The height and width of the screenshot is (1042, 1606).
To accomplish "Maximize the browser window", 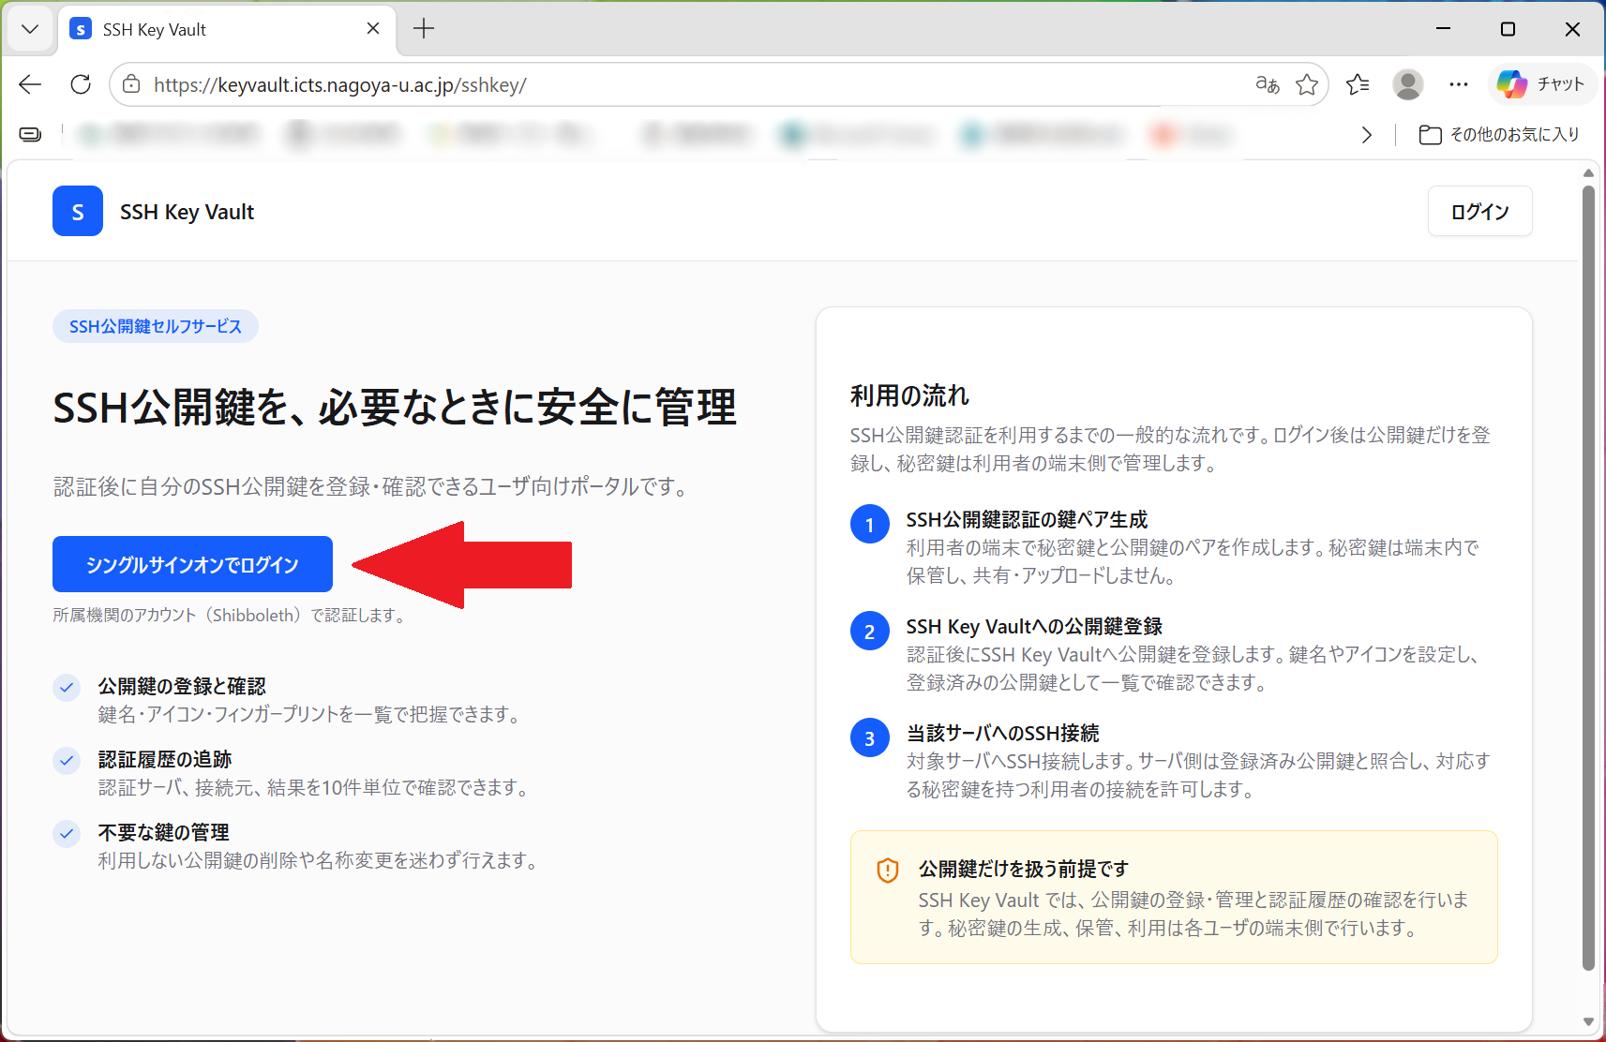I will point(1508,29).
